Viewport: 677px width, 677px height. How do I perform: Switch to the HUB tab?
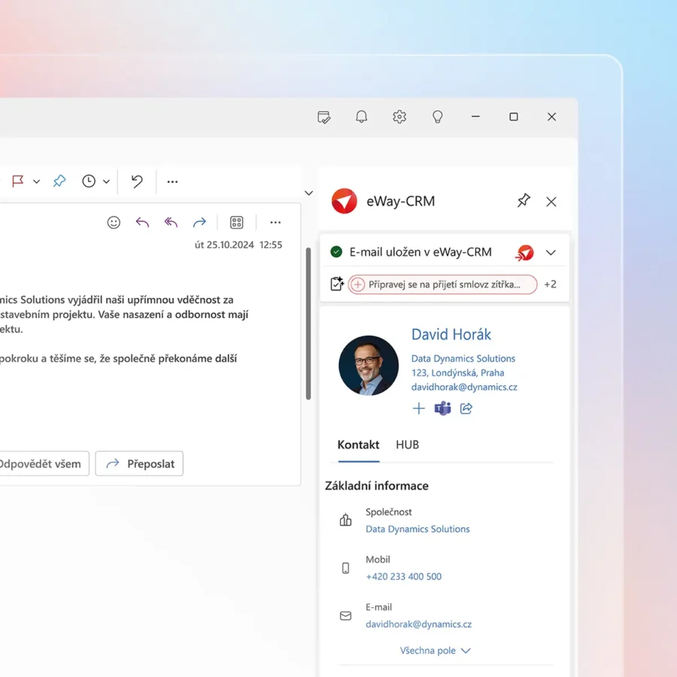click(407, 445)
